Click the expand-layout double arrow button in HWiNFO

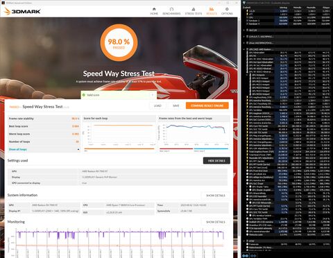click(x=246, y=255)
